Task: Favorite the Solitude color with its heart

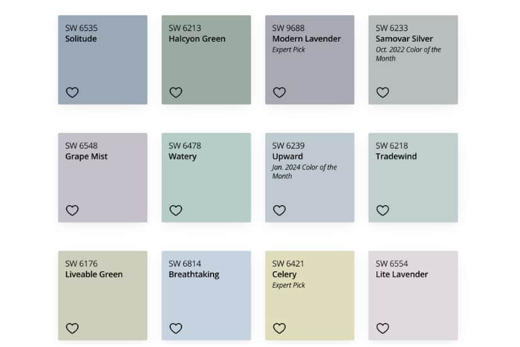Action: [72, 93]
